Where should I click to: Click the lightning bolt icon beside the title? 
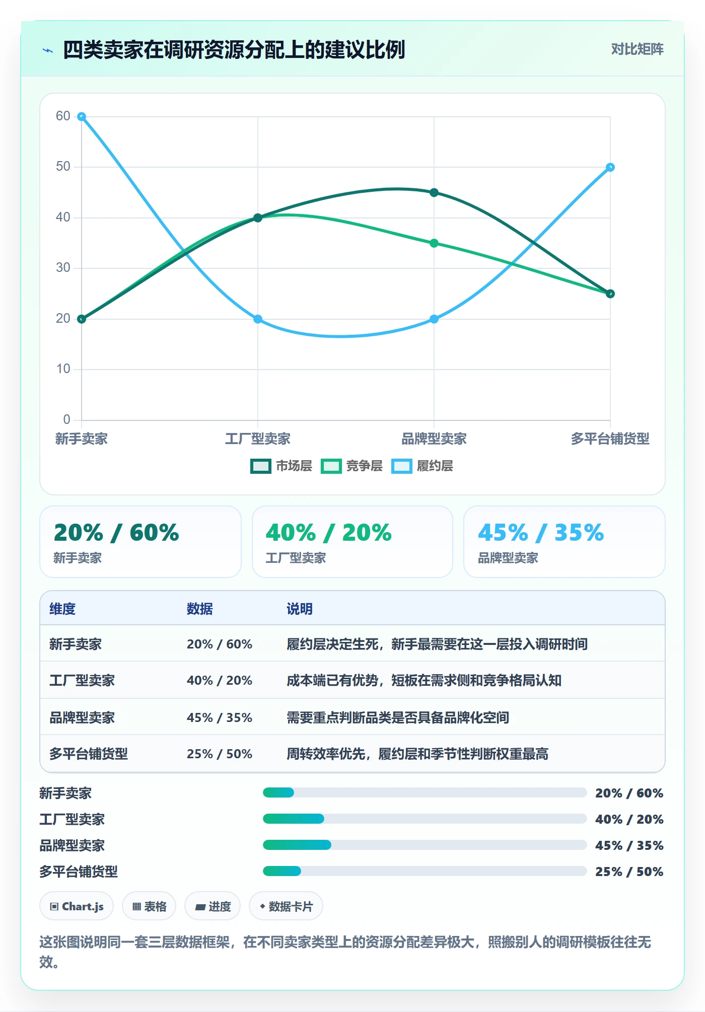[x=48, y=50]
